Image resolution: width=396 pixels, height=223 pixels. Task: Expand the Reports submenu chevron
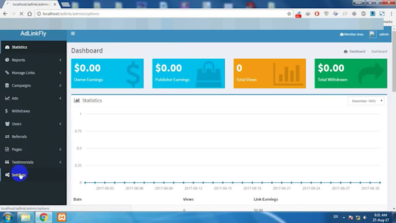61,60
